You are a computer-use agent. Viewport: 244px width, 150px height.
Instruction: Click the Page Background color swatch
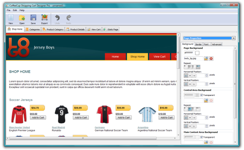[197, 53]
